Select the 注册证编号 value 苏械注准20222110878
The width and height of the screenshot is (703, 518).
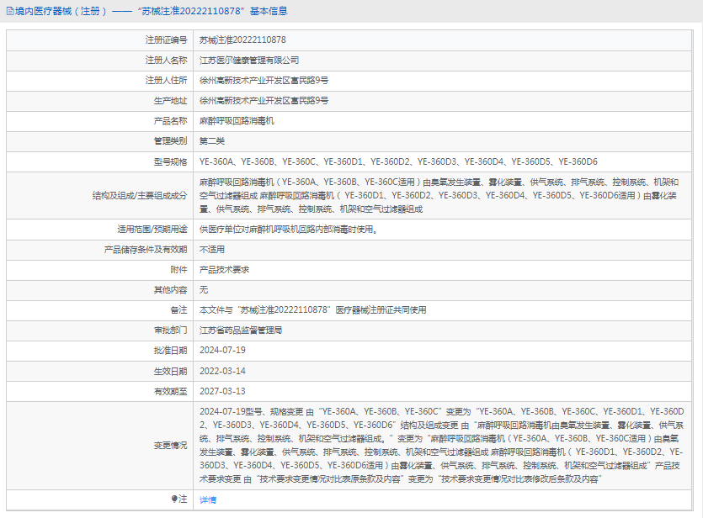[242, 40]
